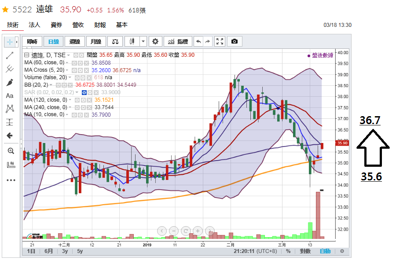Select the 即時 realtime interval button
This screenshot has height=264, width=396.
(32, 41)
